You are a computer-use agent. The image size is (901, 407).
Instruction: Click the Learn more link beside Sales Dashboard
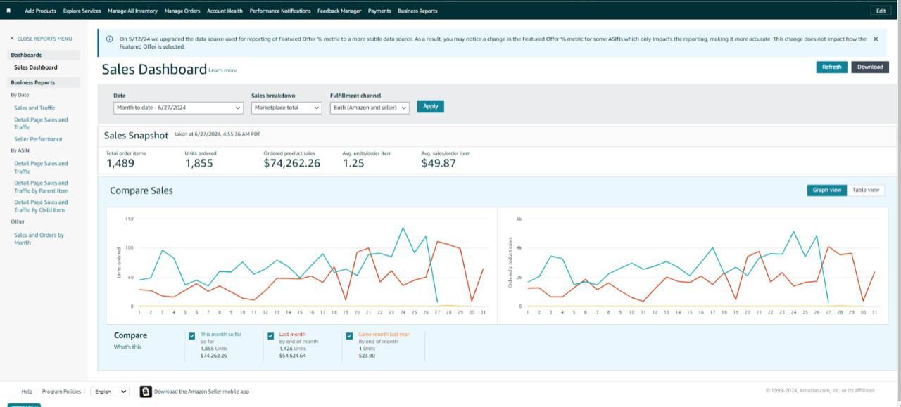point(223,70)
